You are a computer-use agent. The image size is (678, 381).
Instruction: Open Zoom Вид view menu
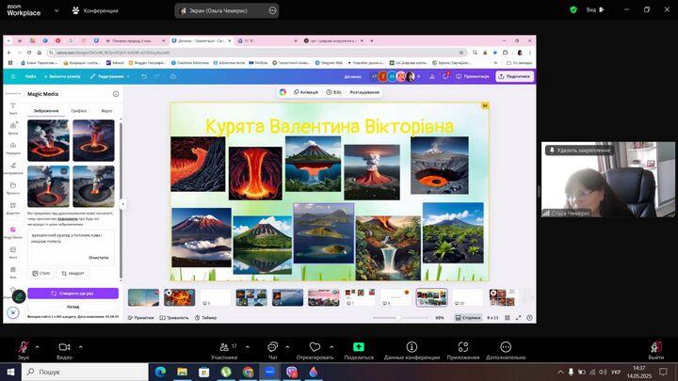click(x=595, y=9)
